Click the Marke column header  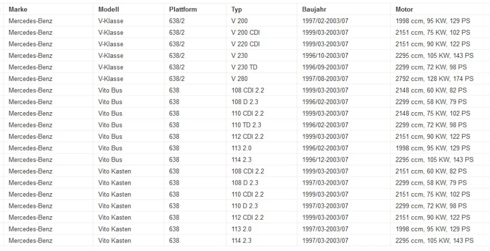point(18,9)
